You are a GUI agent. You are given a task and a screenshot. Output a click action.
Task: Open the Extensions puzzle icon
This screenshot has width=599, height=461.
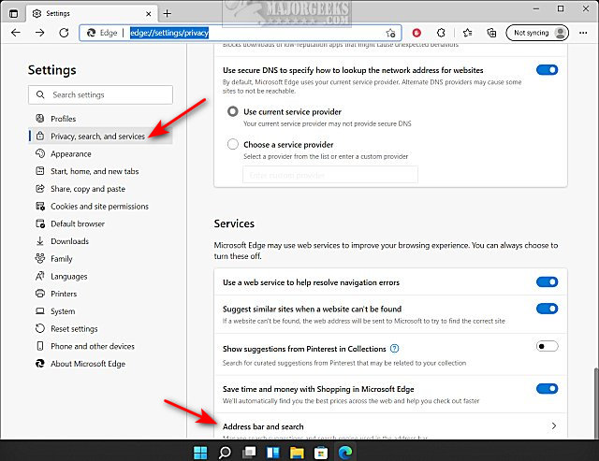click(441, 33)
